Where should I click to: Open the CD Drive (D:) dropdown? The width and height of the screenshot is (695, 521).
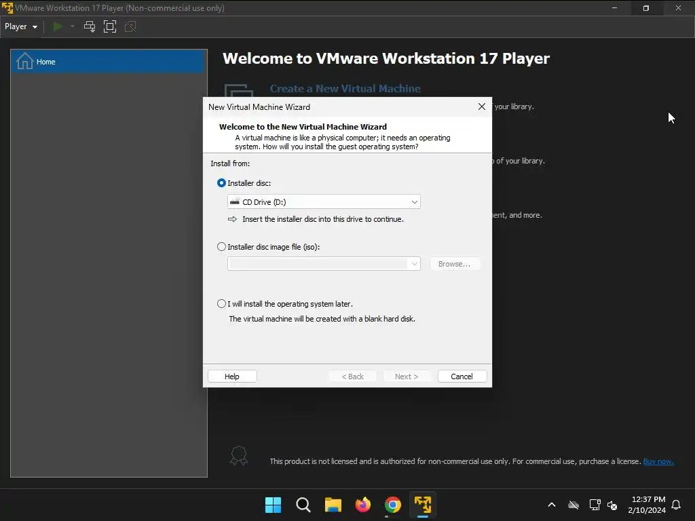[x=324, y=202]
